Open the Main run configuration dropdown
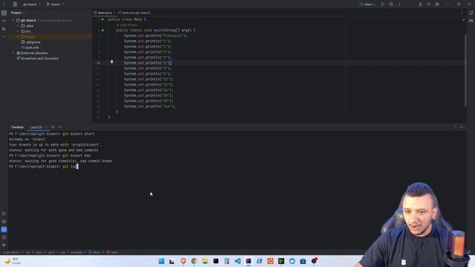Screen dimensions: 475x267 coord(367,4)
